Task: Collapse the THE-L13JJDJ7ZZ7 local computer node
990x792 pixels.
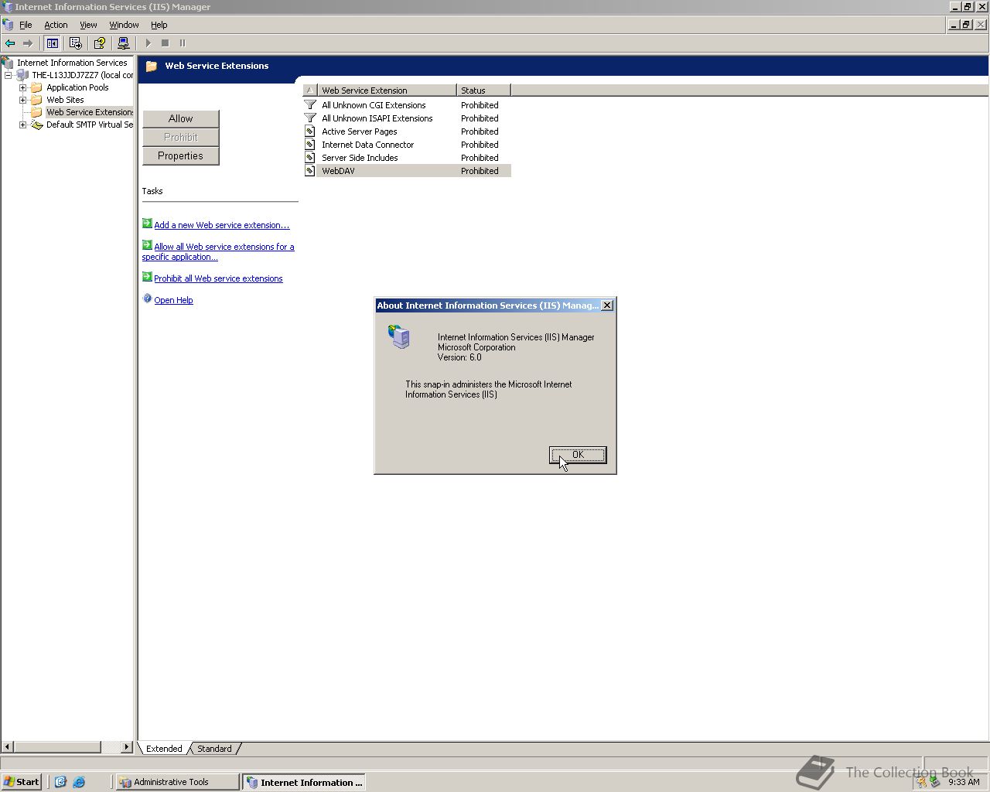Action: [8, 75]
